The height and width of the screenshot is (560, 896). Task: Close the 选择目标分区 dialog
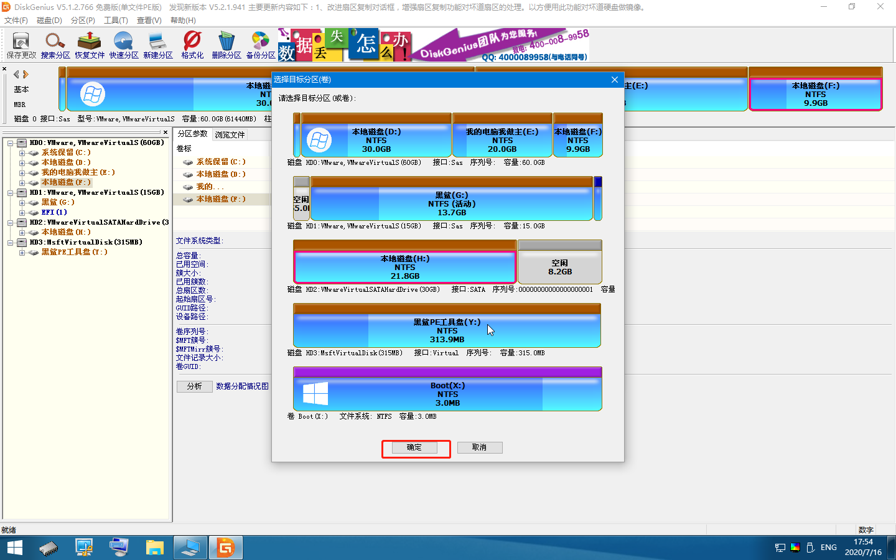coord(614,80)
